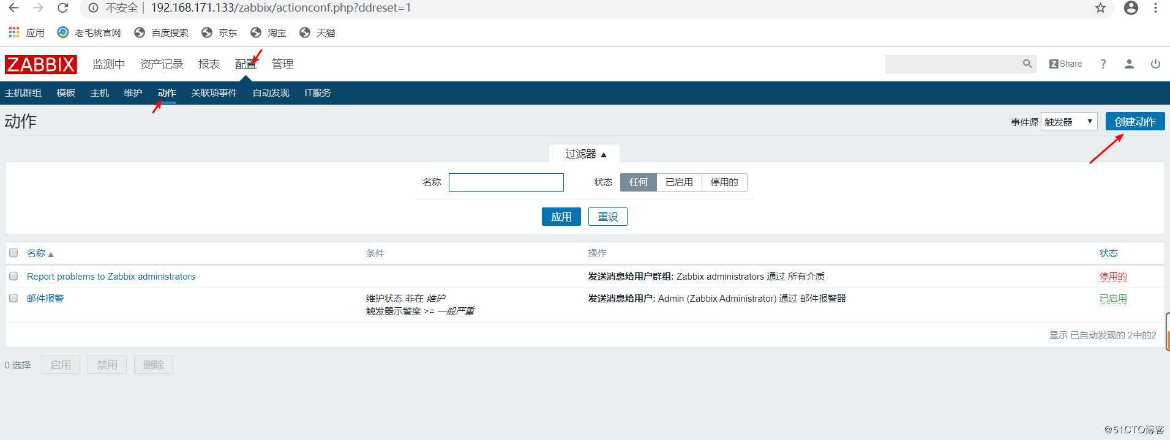
Task: Select the 停用的 status filter
Action: 724,182
